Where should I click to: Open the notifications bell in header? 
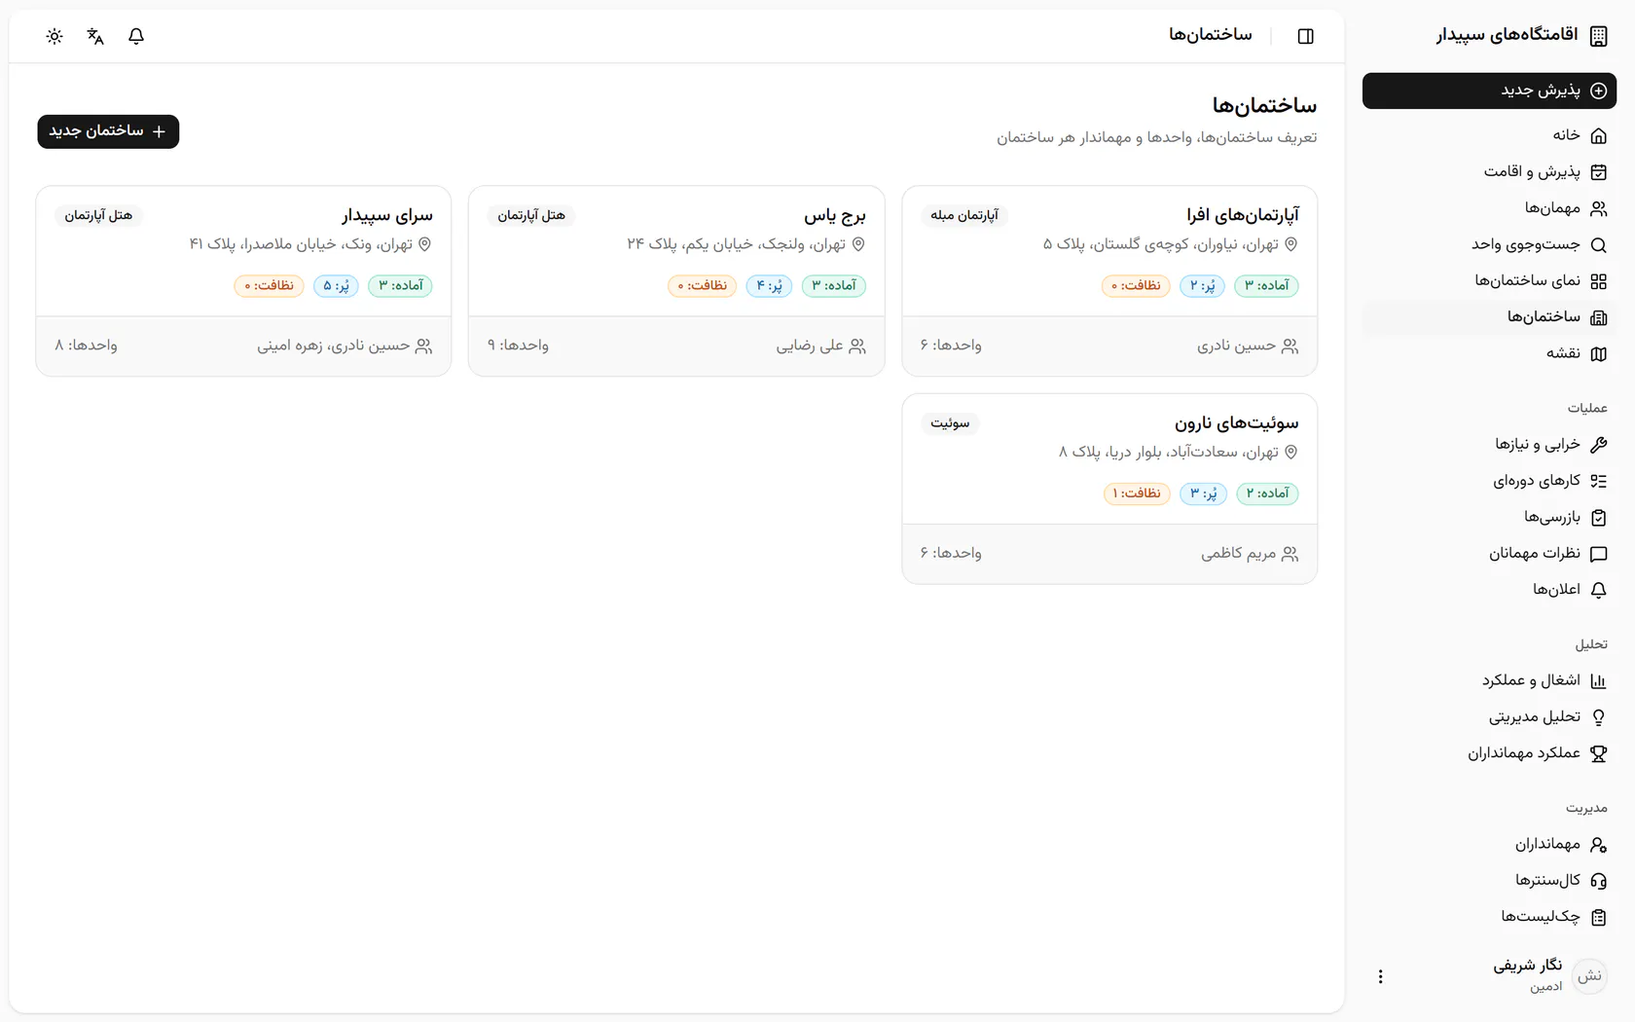coord(136,36)
